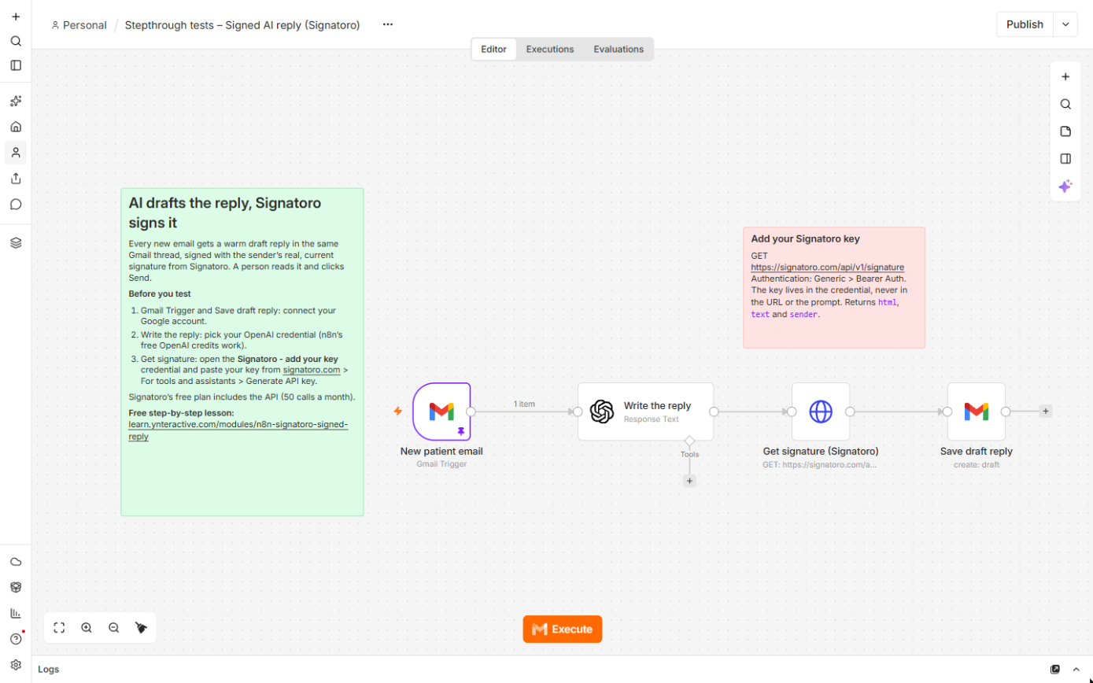Open the signatoro.com/api/v1/signature link

point(827,268)
